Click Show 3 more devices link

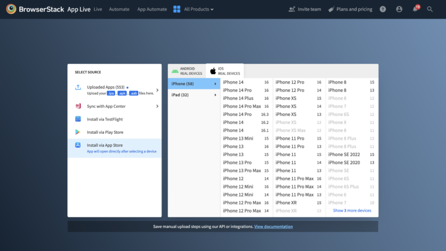352,210
